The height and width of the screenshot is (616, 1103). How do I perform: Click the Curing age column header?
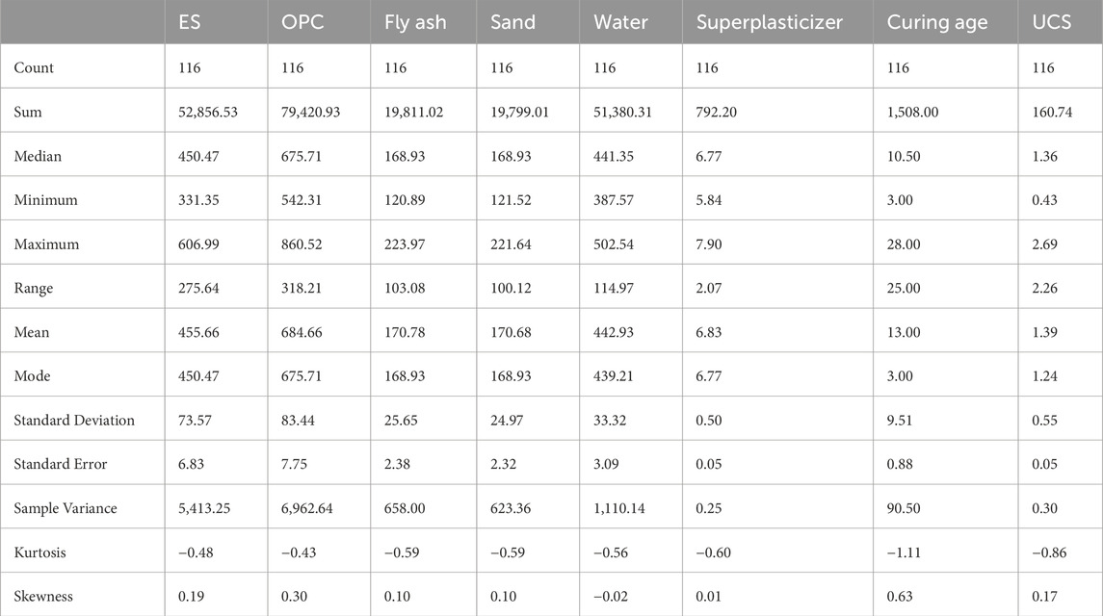(x=938, y=23)
